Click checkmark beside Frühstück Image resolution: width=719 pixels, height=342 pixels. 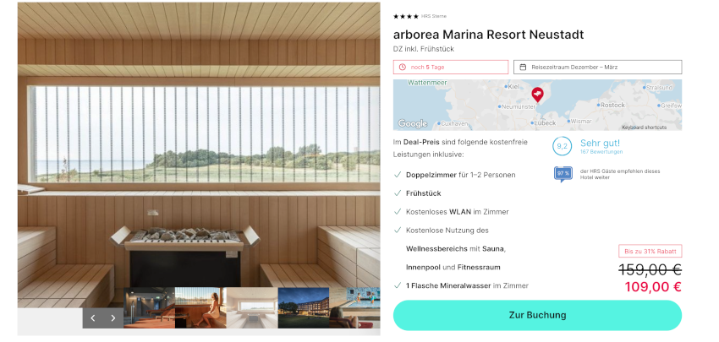[x=398, y=193]
